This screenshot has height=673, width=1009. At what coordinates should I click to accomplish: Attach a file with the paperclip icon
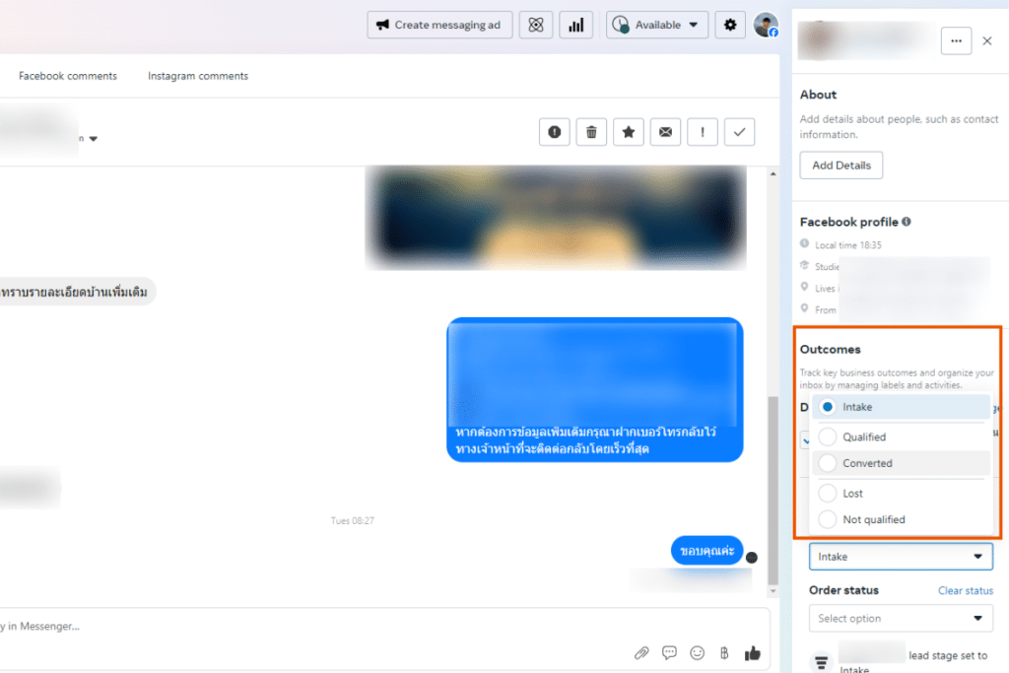(x=641, y=652)
